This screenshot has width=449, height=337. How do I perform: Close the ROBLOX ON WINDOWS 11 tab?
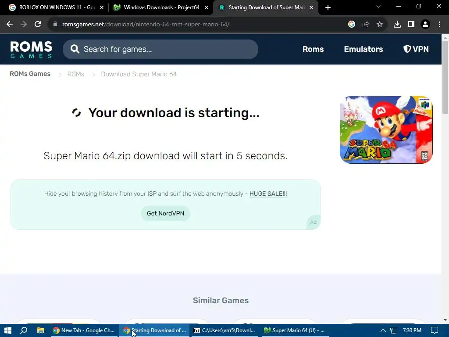click(x=102, y=7)
